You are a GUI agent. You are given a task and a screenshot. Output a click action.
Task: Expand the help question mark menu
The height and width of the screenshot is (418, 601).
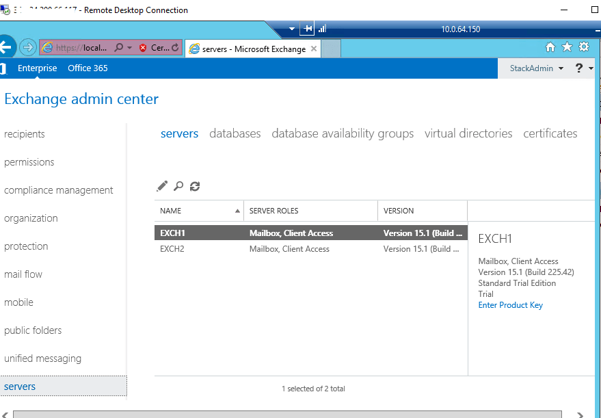click(x=583, y=68)
